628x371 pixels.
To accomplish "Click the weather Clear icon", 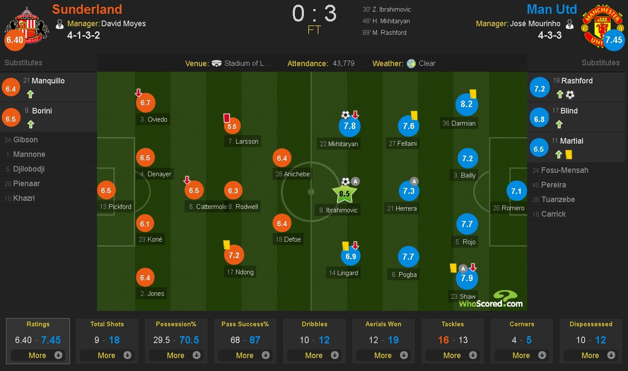I will pos(411,64).
